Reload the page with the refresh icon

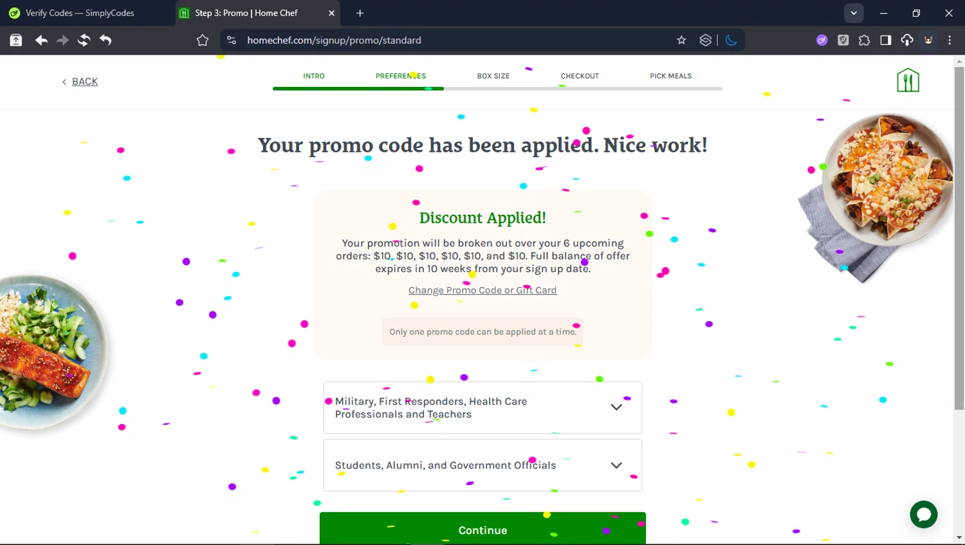pyautogui.click(x=84, y=41)
